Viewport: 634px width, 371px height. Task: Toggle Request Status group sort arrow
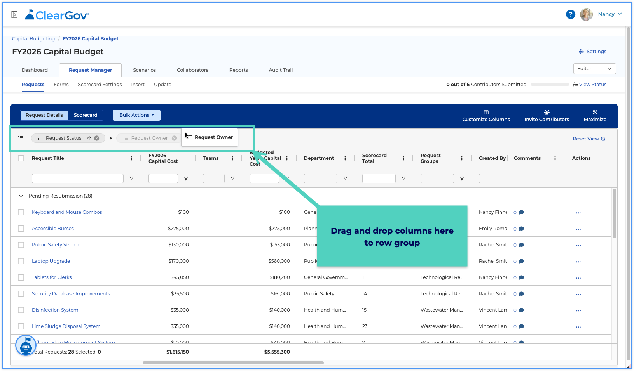tap(89, 138)
